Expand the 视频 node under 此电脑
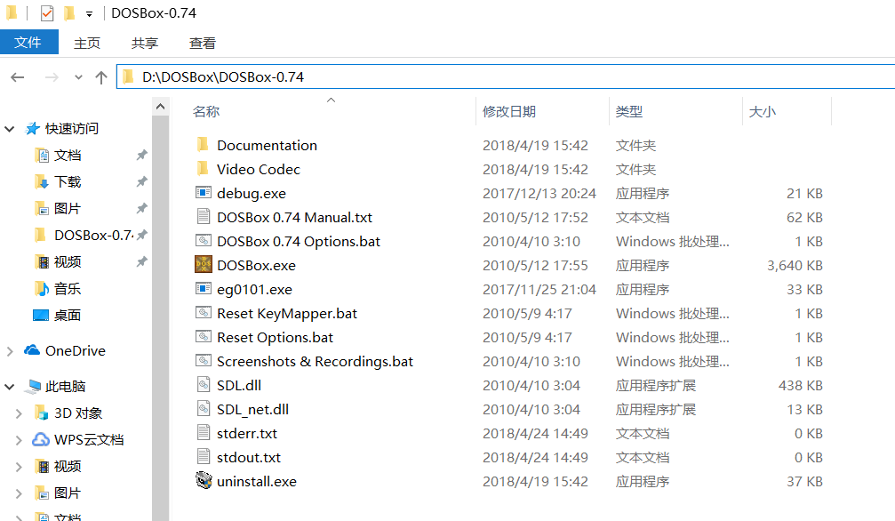The image size is (895, 521). 19,468
